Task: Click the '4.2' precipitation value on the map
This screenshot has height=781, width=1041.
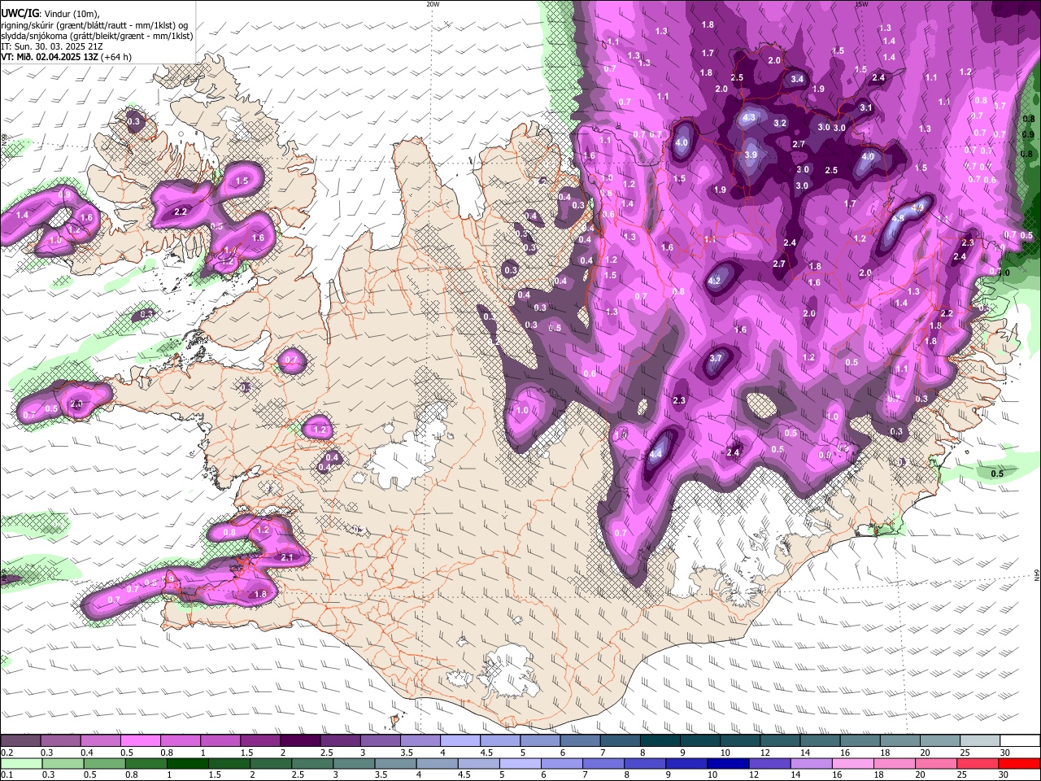Action: coord(715,281)
